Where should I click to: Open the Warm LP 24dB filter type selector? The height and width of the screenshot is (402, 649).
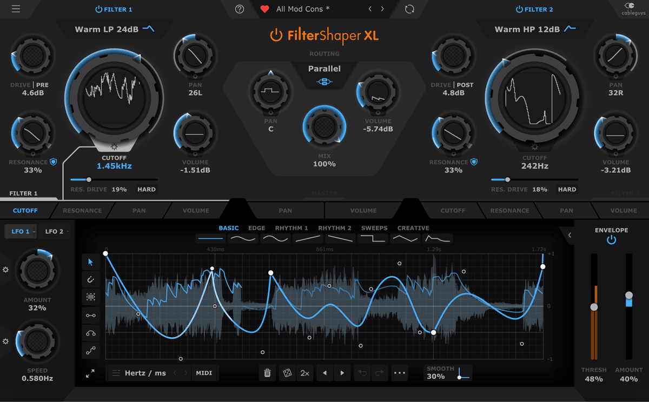pos(114,29)
